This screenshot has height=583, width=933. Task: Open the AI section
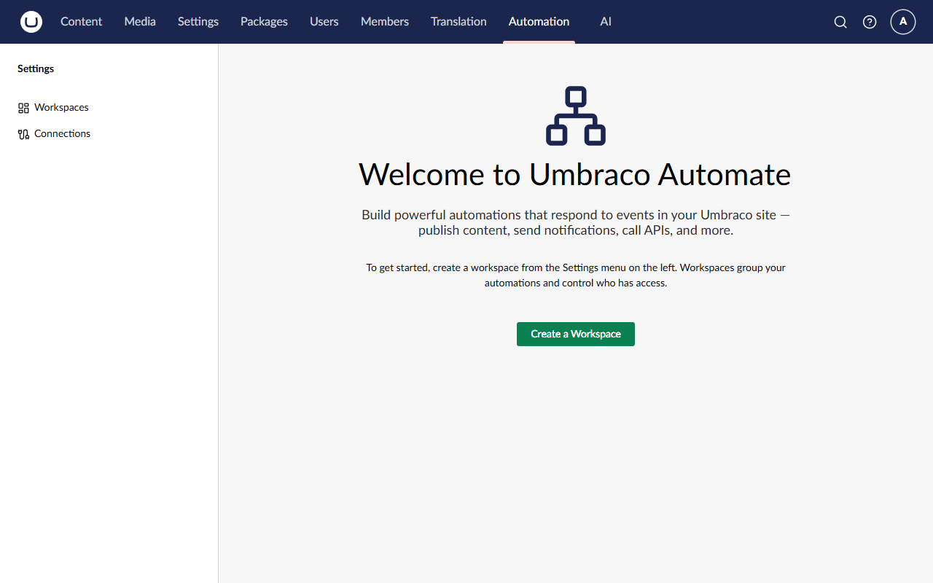606,22
